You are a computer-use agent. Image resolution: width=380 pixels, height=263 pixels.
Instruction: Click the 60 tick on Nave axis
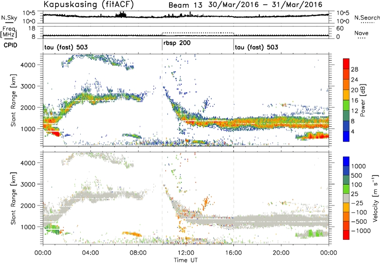pyautogui.click(x=340, y=28)
